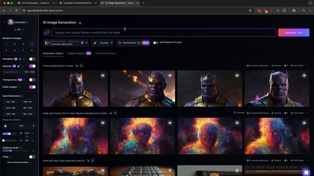Image resolution: width=314 pixels, height=176 pixels.
Task: Click eye icon on first Thanos image
Action: [x=103, y=75]
